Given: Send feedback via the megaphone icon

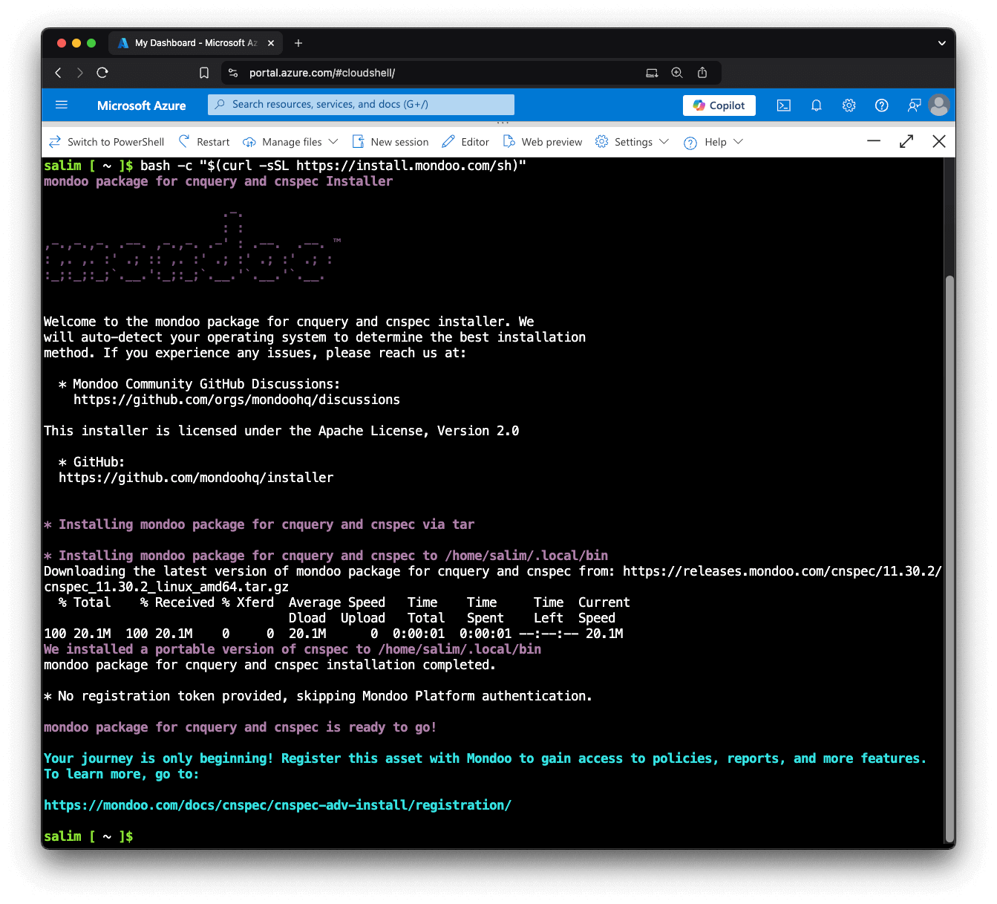Looking at the screenshot, I should click(x=913, y=105).
